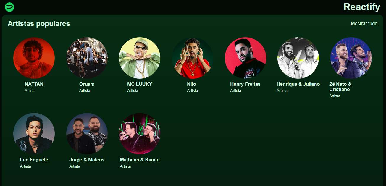The width and height of the screenshot is (386, 186).
Task: Open NATTAN's artist photo
Action: (x=34, y=58)
